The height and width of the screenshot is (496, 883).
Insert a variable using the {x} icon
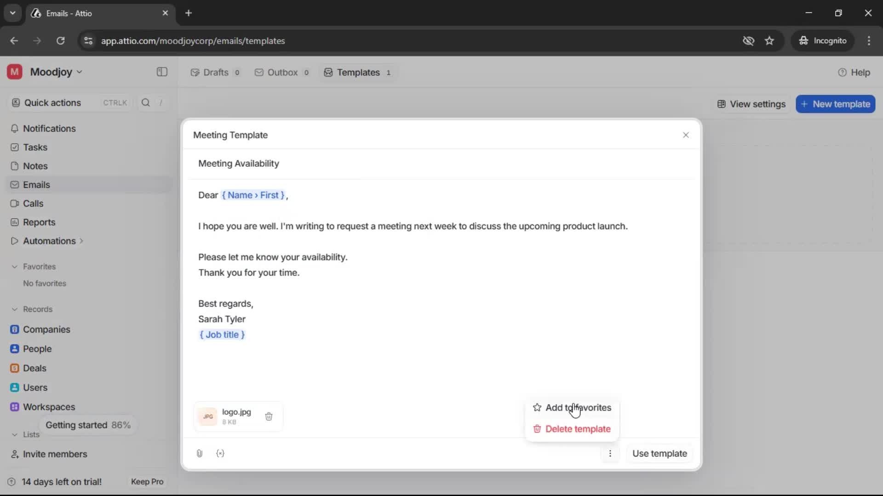[220, 453]
